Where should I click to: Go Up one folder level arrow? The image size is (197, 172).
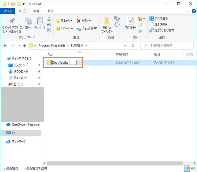click(25, 46)
